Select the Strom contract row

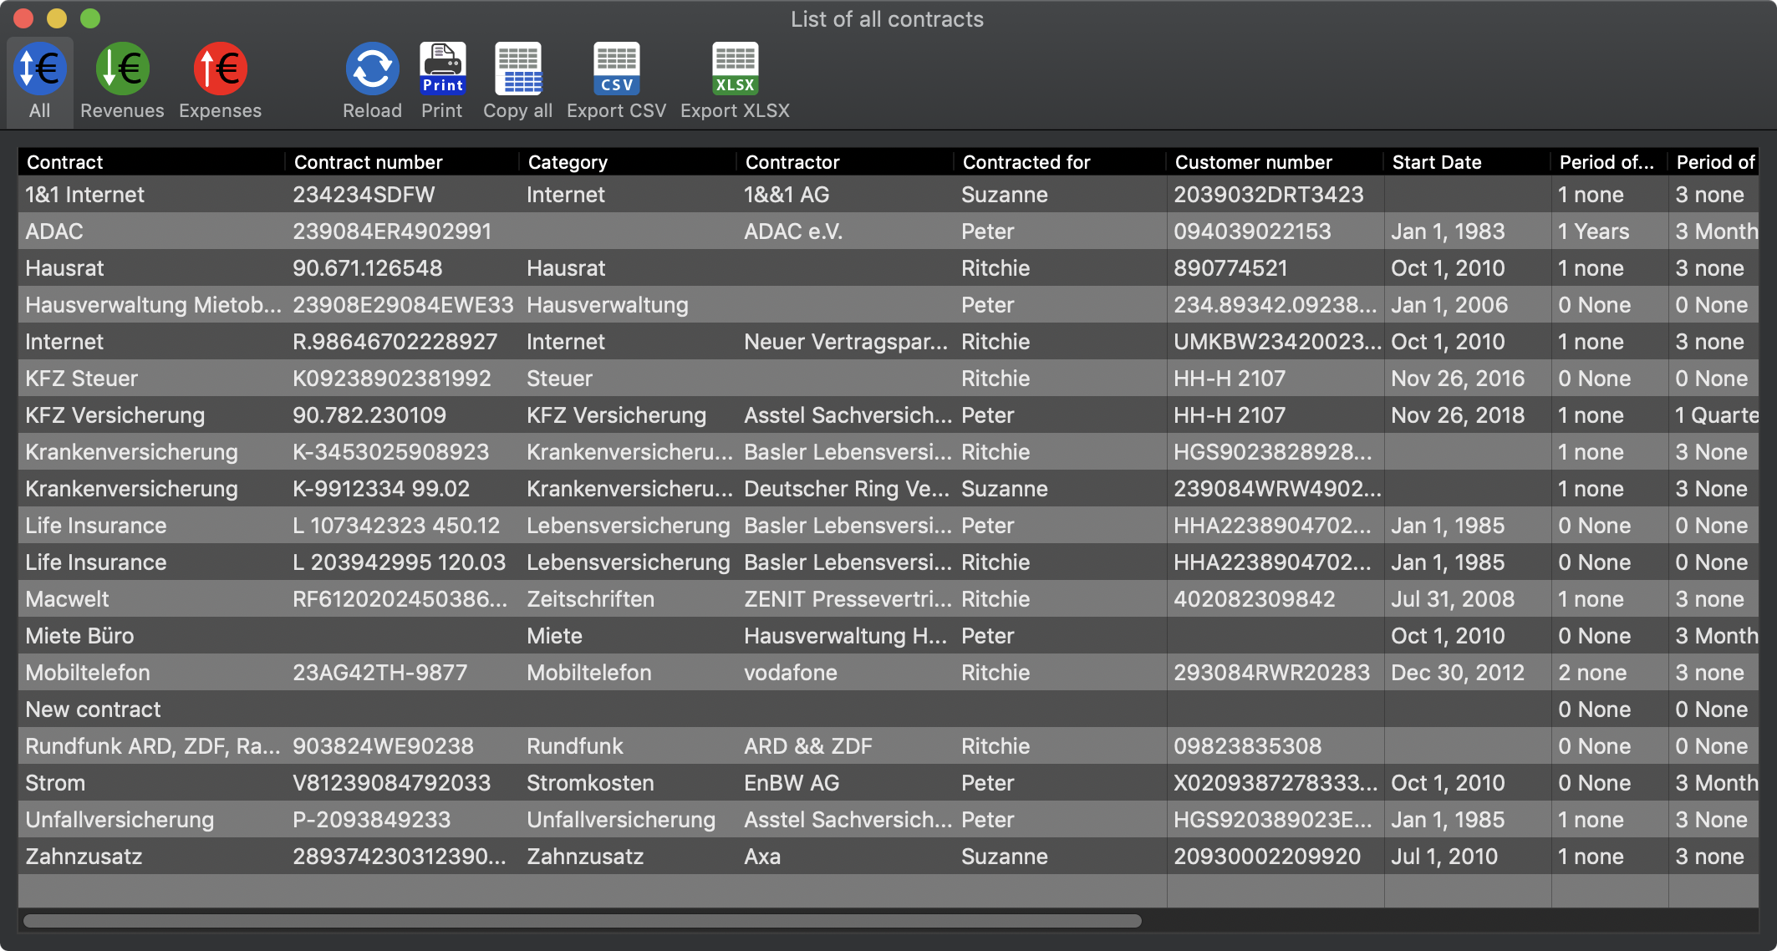[x=888, y=782]
